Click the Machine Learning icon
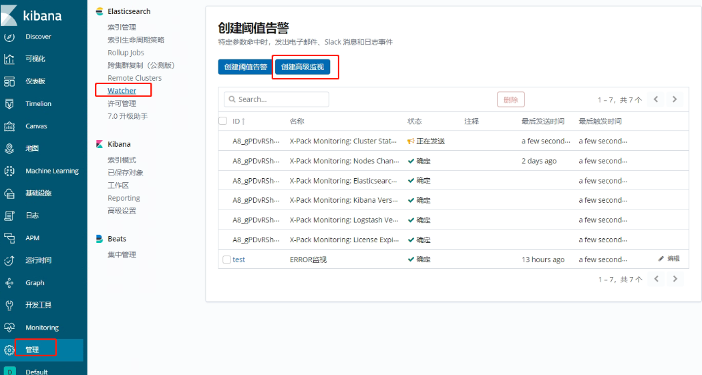The height and width of the screenshot is (375, 702). tap(9, 171)
